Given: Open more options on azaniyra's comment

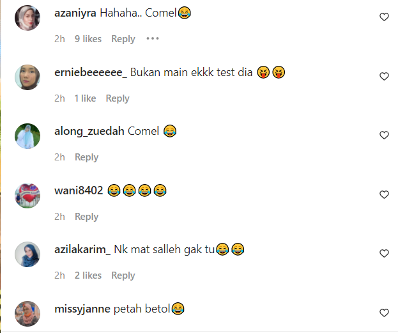Looking at the screenshot, I should point(153,38).
